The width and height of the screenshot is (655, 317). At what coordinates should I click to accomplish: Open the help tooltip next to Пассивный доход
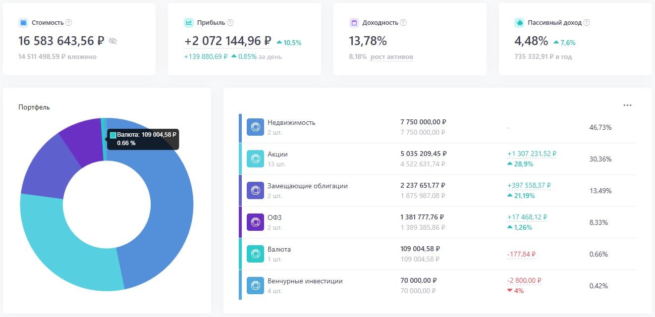pyautogui.click(x=587, y=22)
